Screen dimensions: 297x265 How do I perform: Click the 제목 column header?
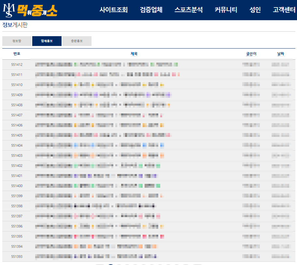pos(134,53)
